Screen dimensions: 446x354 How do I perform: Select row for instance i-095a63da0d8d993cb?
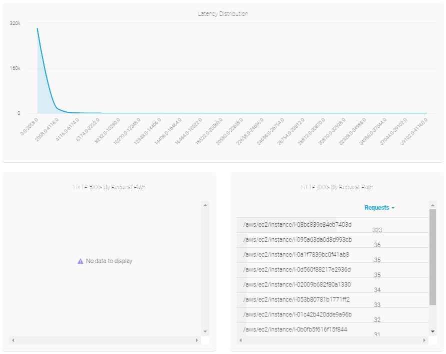tap(297, 240)
